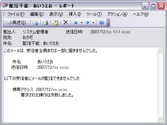Click the sent date 2007/12/xx (×) xx:xx
167x125 pixels.
coord(110,32)
